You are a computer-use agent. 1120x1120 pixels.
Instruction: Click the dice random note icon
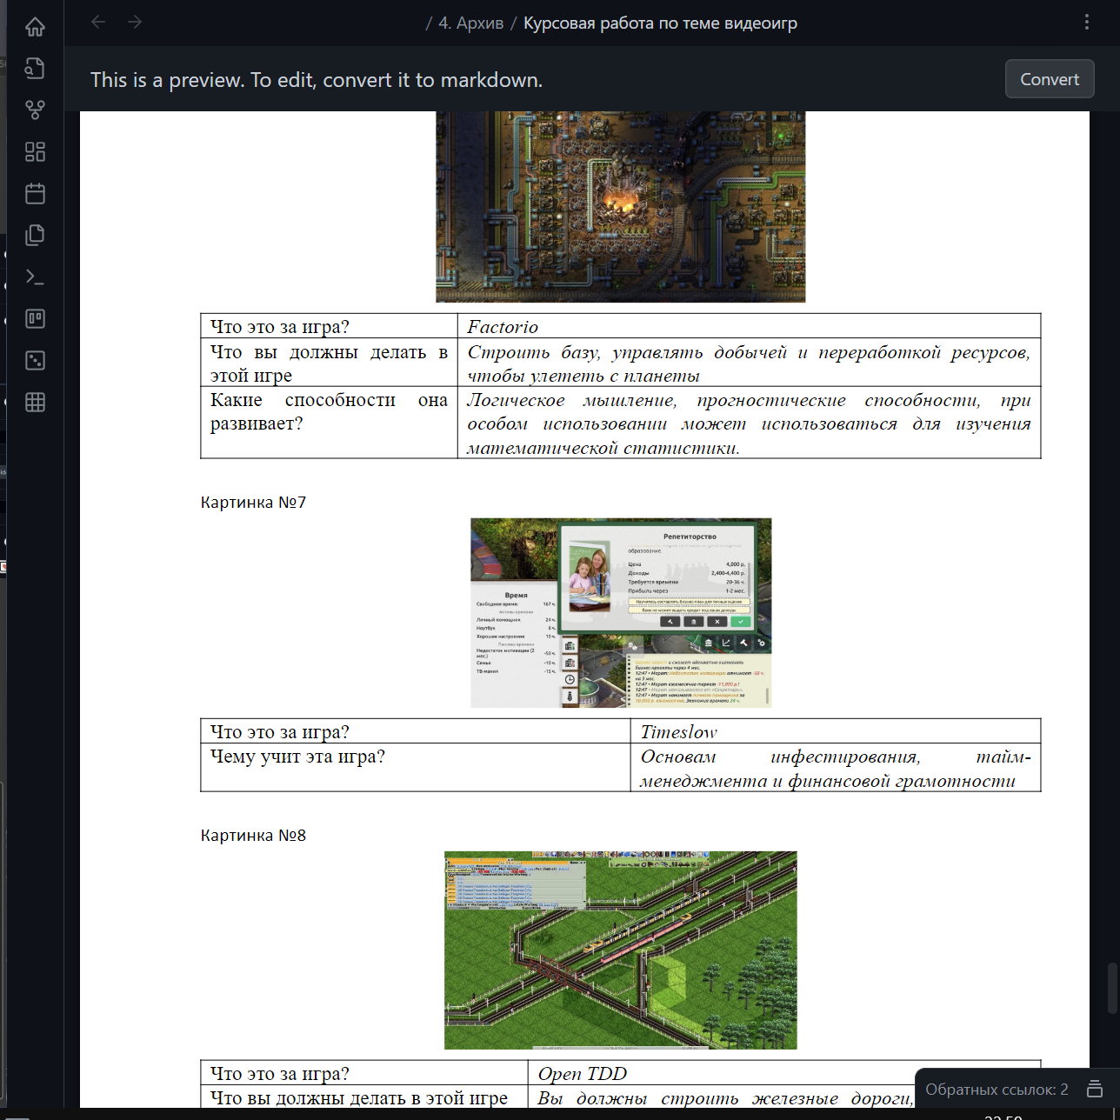35,361
